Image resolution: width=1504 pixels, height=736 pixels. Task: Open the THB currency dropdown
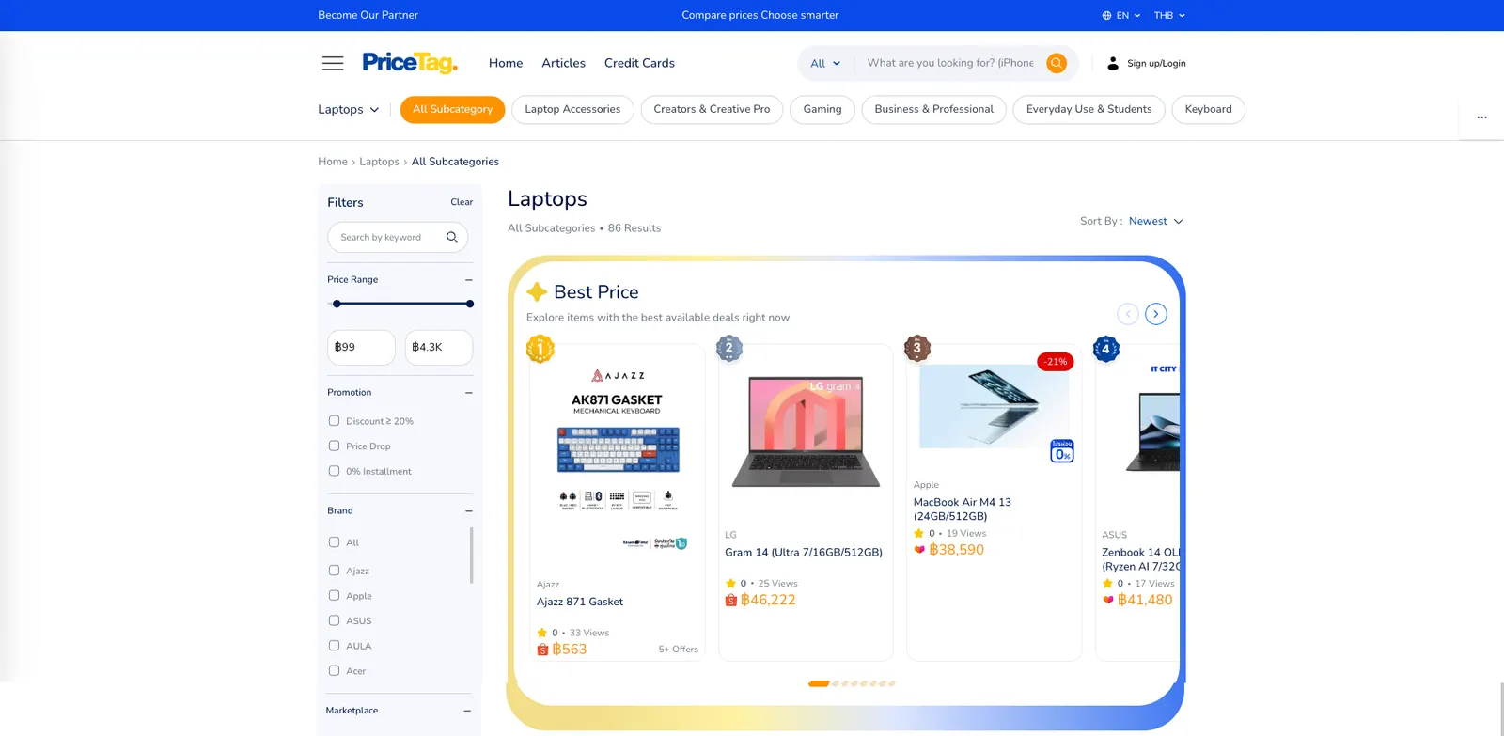(x=1169, y=15)
